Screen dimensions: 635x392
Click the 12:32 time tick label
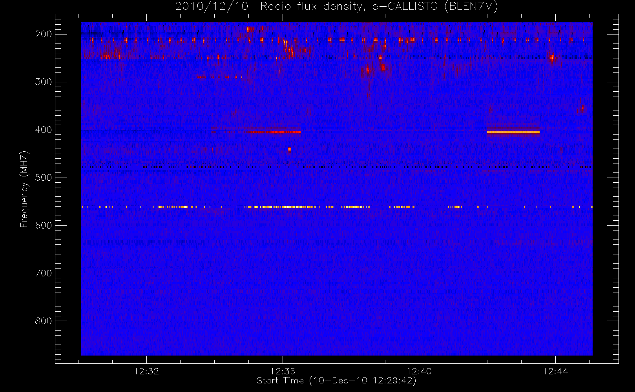coord(146,371)
